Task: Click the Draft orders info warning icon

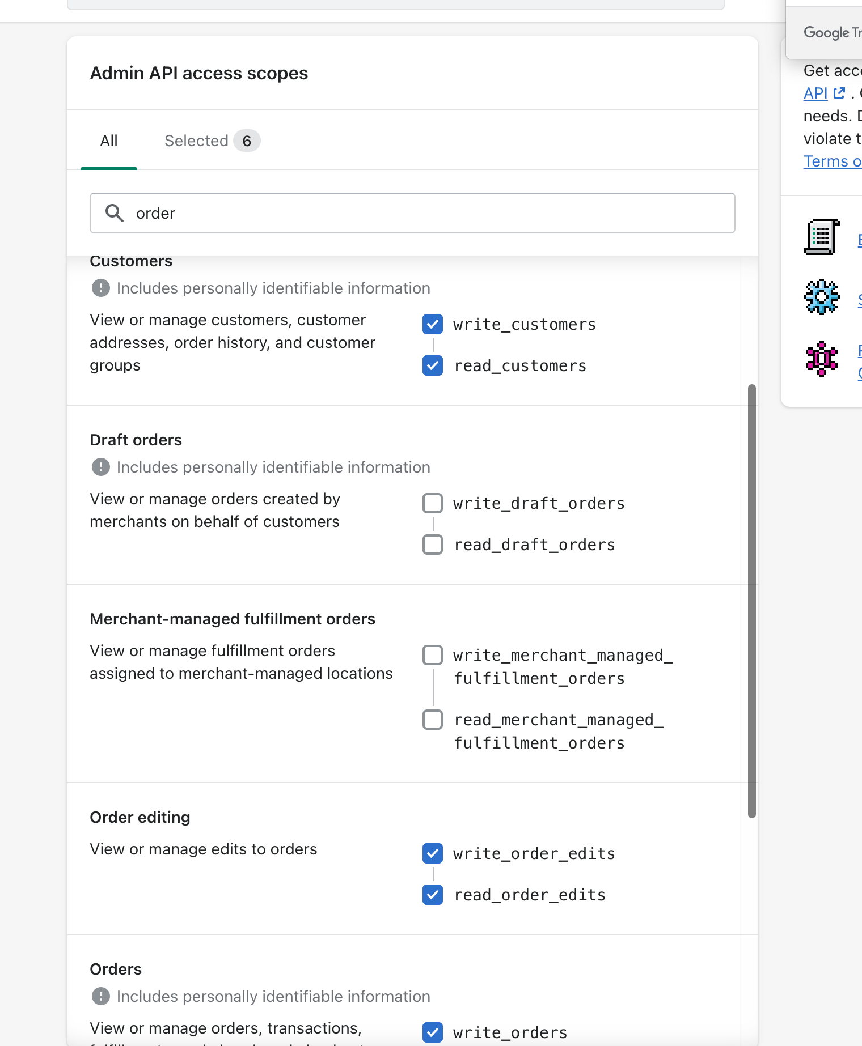Action: click(101, 467)
